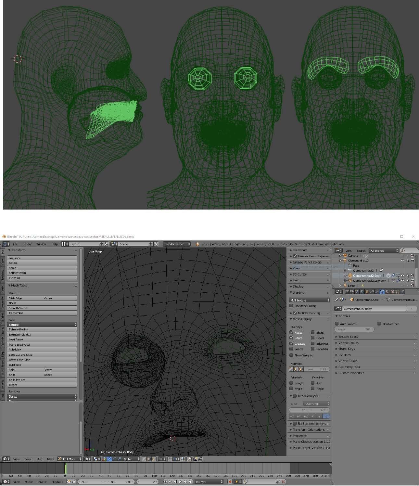Enable the Seams overlay checkbox
419x486 pixels.
tap(291, 349)
